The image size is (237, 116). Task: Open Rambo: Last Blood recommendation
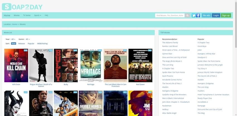pyautogui.click(x=170, y=46)
